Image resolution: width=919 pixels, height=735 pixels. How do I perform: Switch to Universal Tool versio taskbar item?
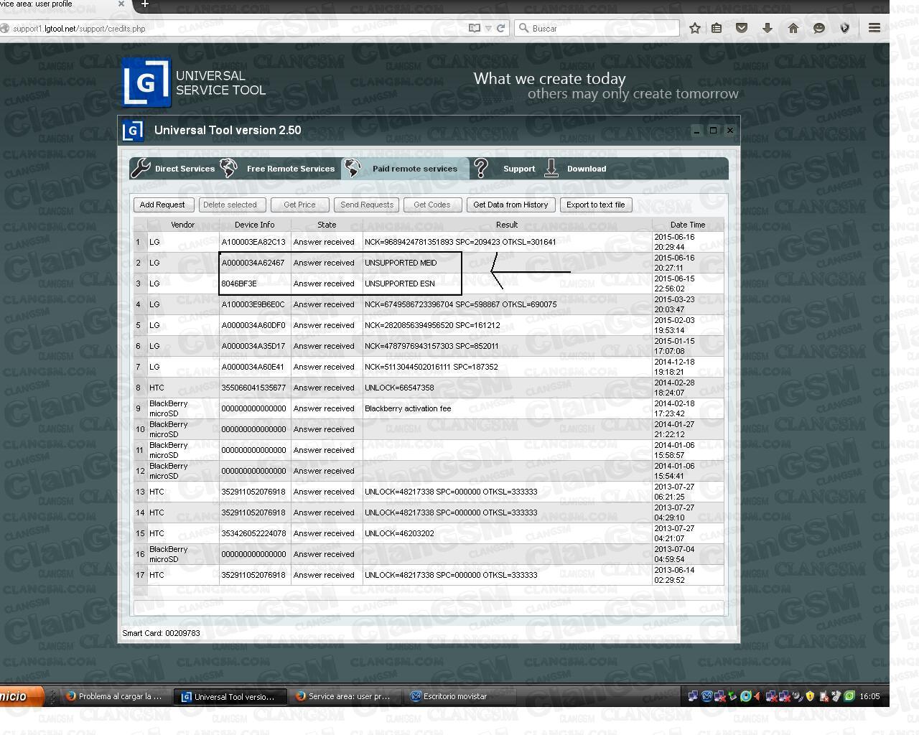[230, 696]
